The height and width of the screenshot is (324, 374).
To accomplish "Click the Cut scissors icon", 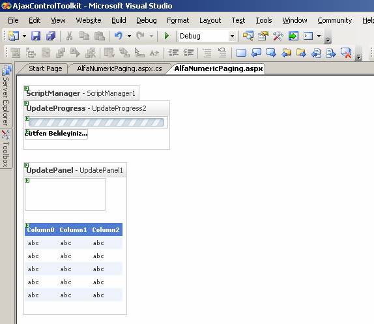I will pos(69,36).
